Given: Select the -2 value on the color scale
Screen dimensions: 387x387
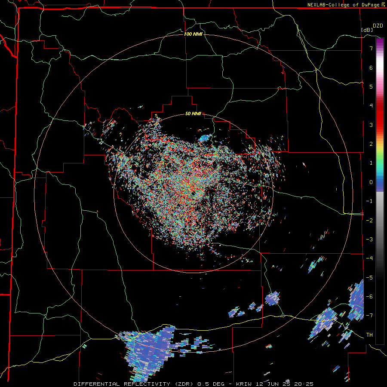Looking at the screenshot, I should (x=369, y=220).
